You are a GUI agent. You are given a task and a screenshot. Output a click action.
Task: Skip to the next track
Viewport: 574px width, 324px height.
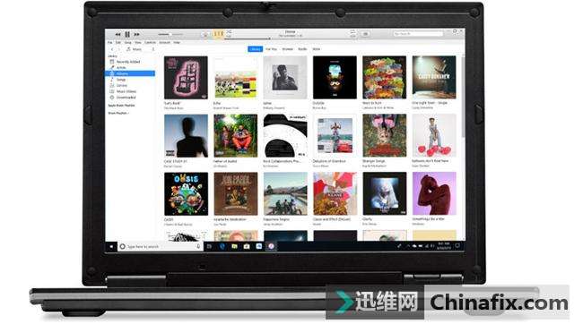point(136,34)
